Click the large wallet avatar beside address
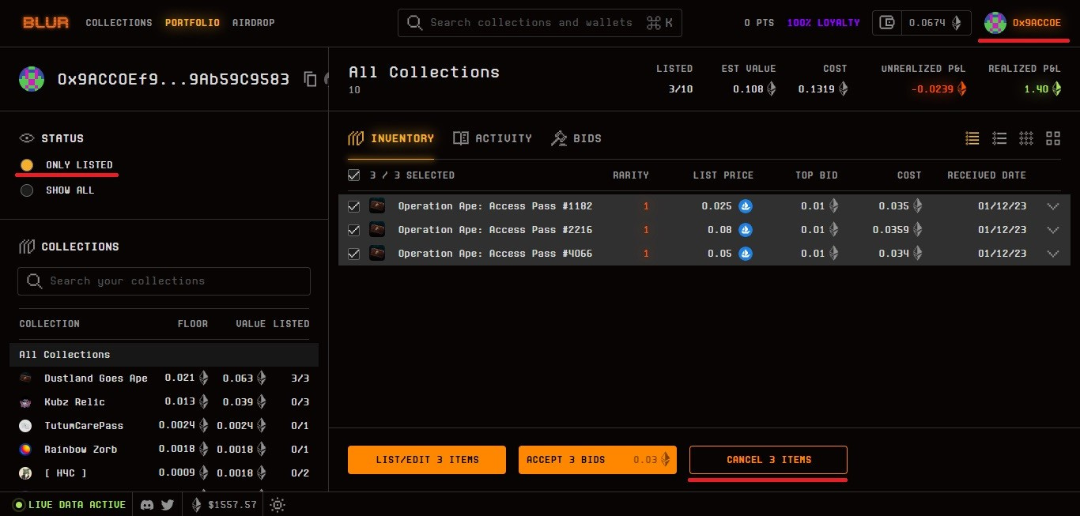Viewport: 1080px width, 516px height. (32, 79)
